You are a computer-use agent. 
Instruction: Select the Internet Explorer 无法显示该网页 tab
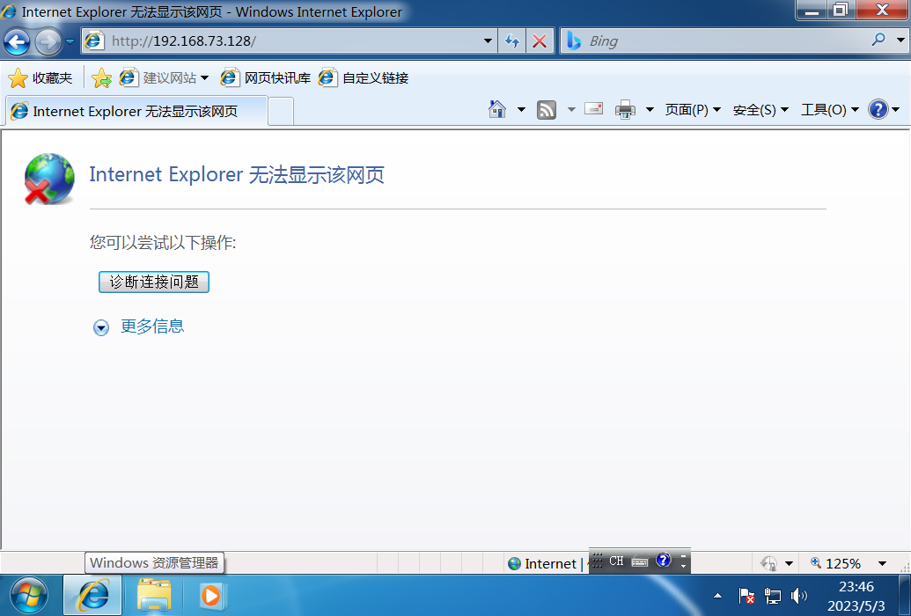136,111
